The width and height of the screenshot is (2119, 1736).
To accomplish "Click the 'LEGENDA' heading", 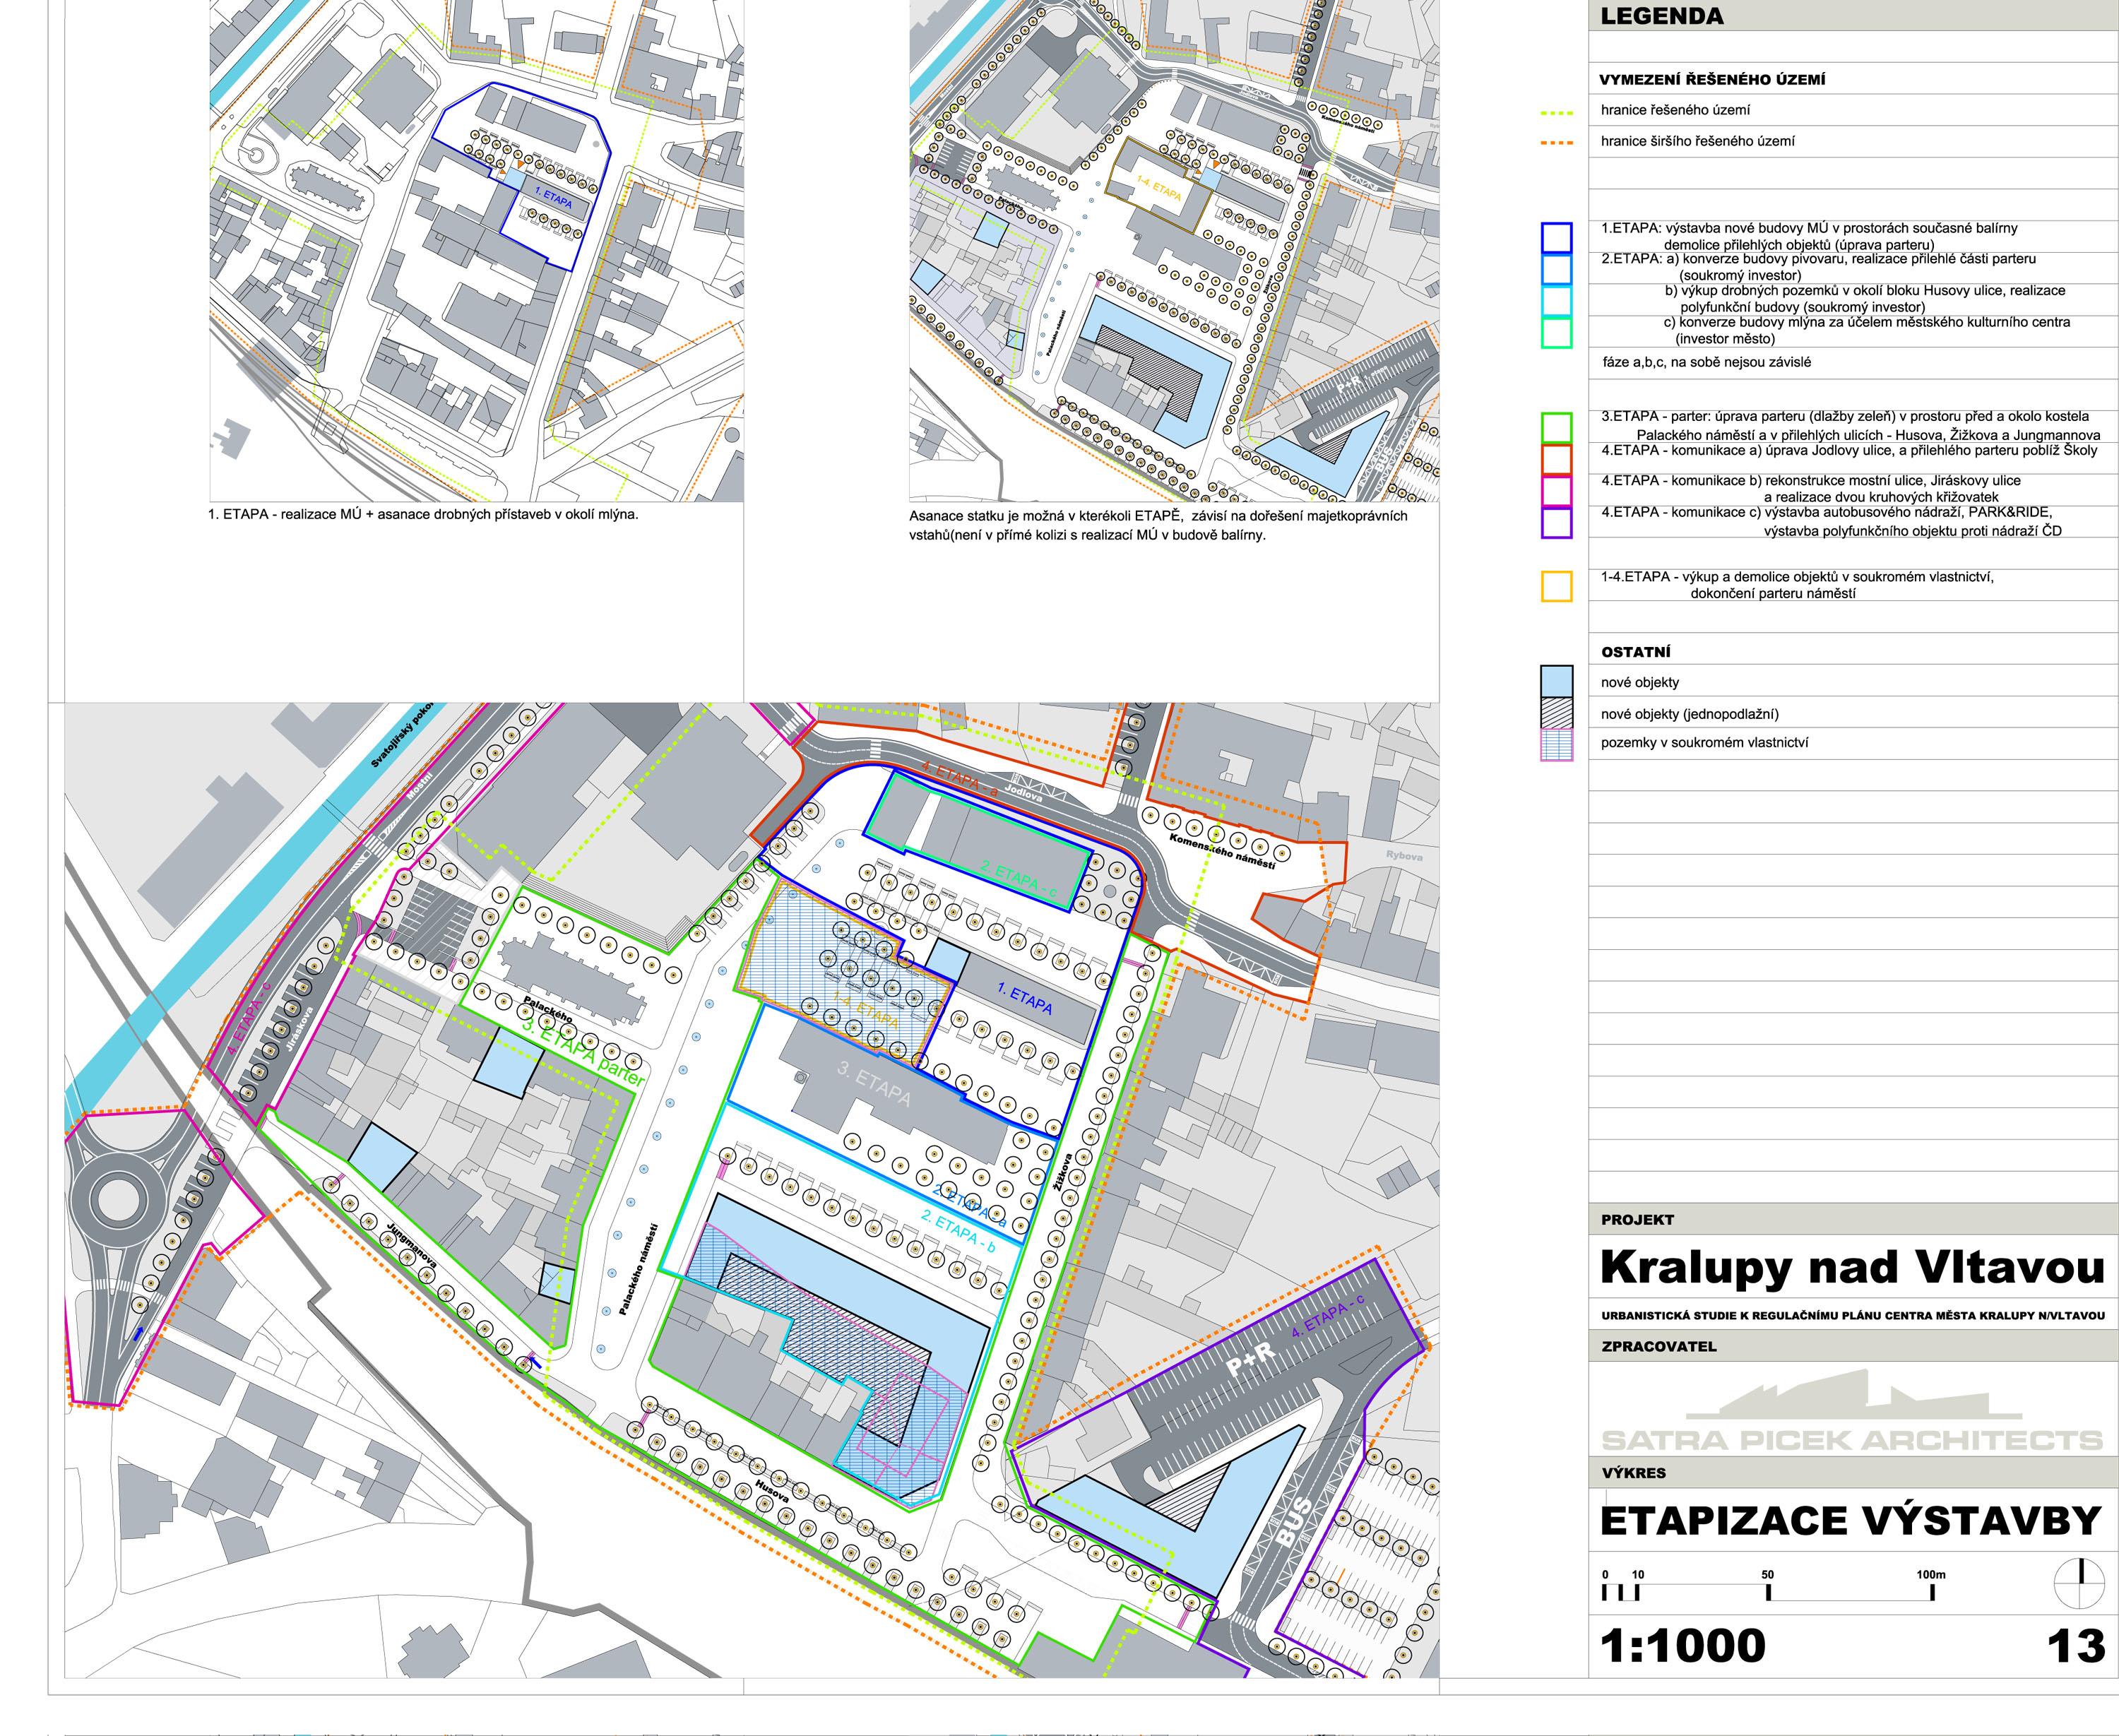I will pos(1661,16).
